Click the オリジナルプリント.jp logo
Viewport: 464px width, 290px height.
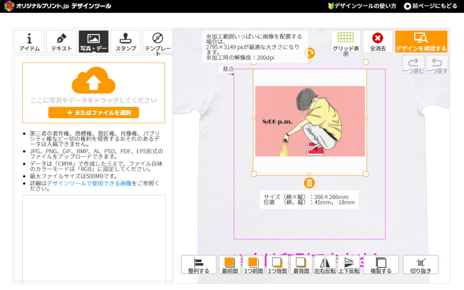58,6
